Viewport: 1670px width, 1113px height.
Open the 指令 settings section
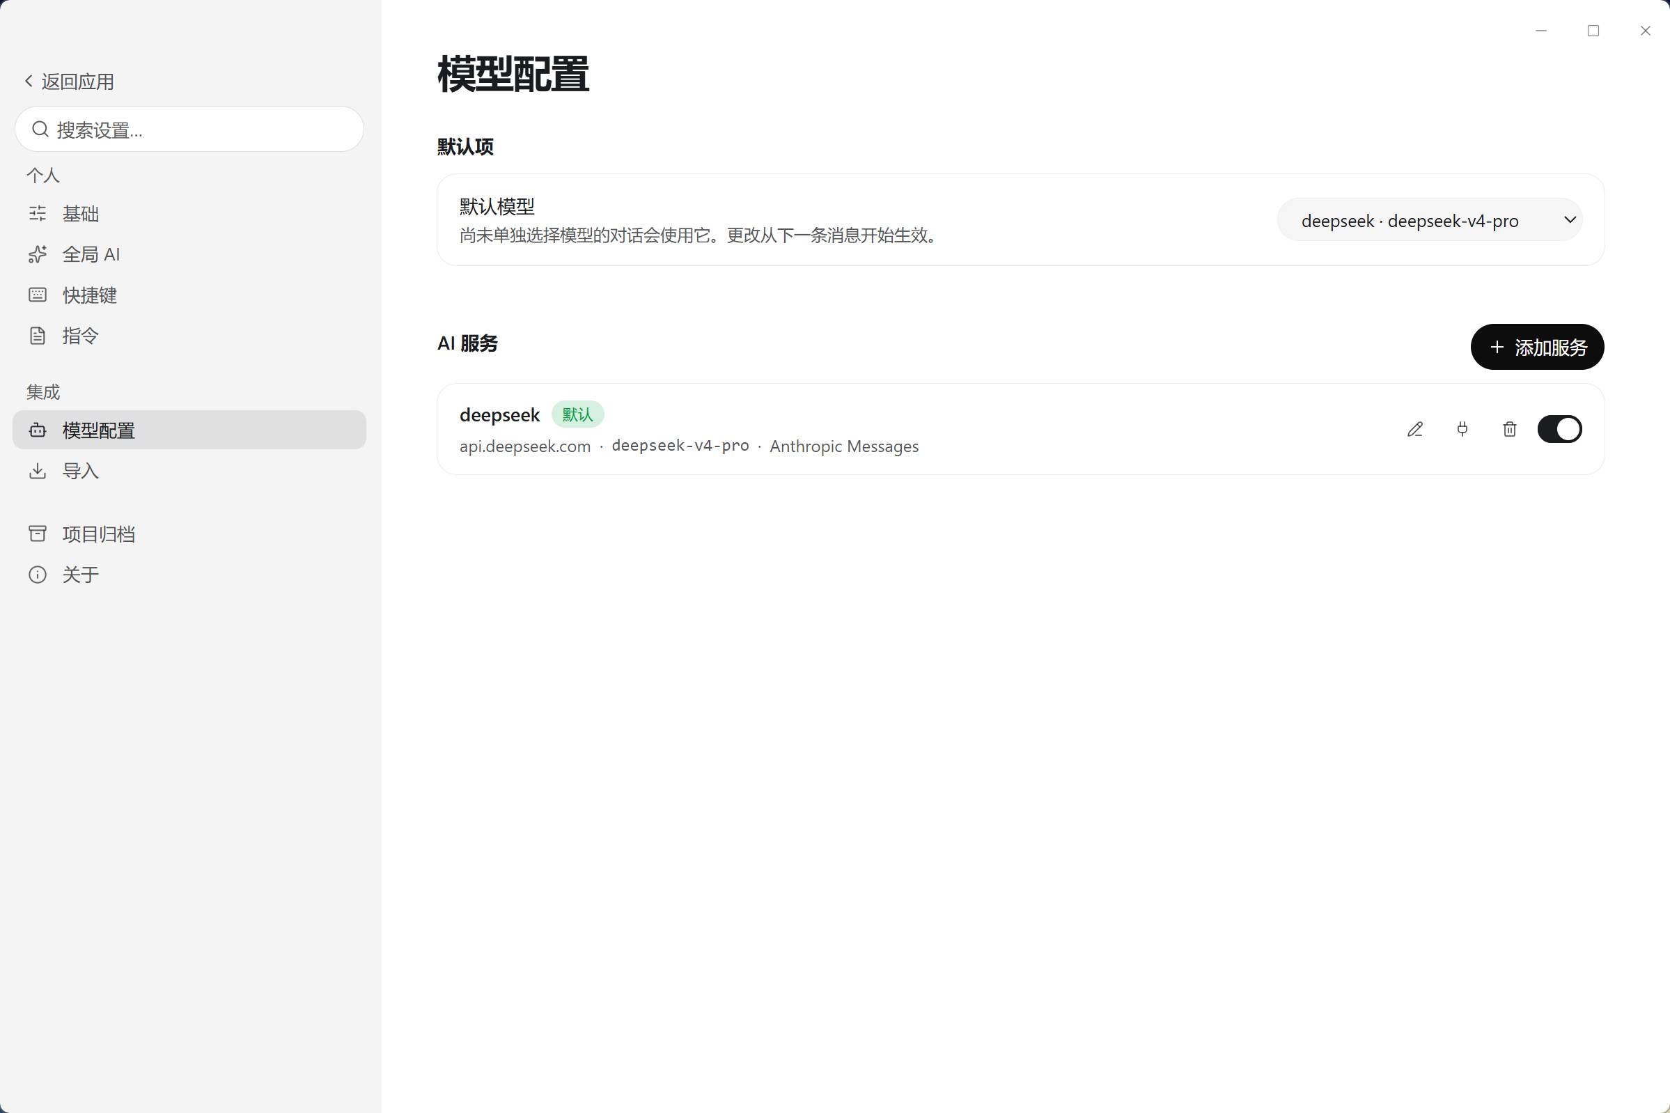pos(189,336)
